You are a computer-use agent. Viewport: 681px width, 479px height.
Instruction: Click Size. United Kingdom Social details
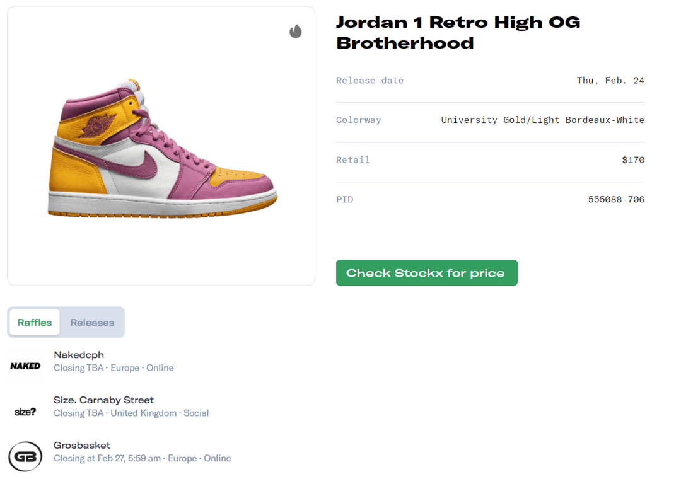[x=131, y=413]
